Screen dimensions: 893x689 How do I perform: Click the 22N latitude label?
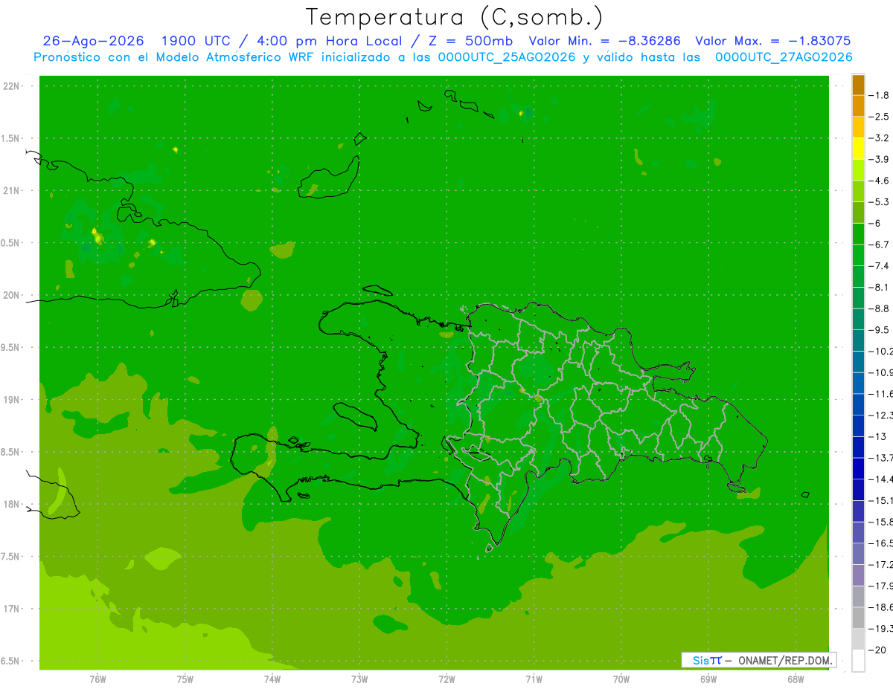(x=11, y=86)
